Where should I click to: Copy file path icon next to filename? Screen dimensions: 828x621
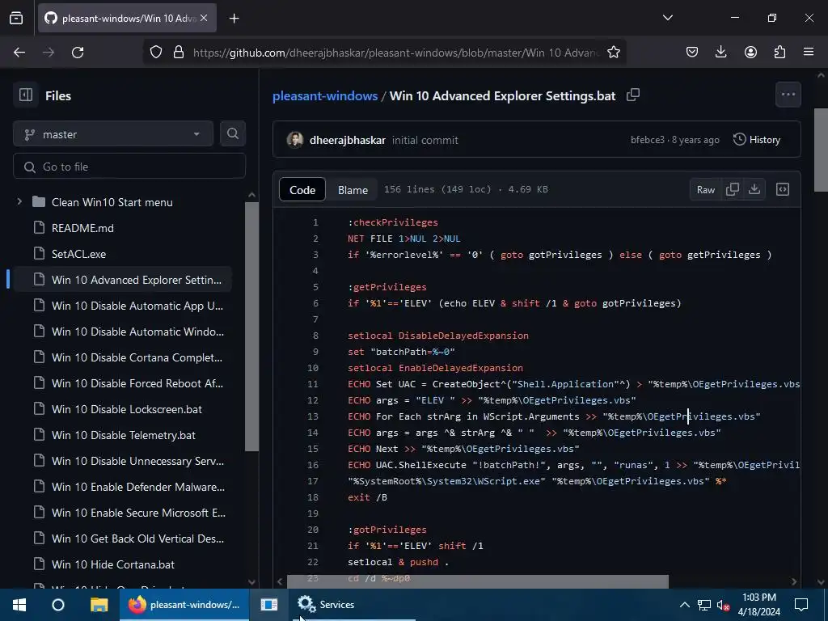(x=632, y=95)
